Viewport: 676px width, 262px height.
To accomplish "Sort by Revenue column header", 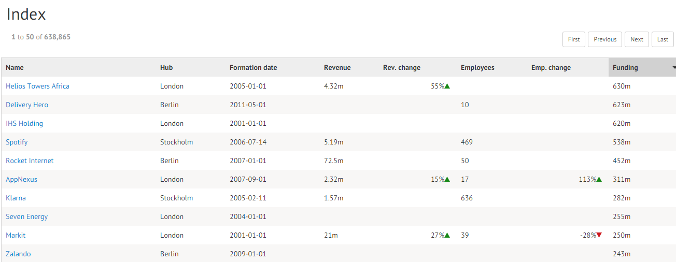I will 337,68.
